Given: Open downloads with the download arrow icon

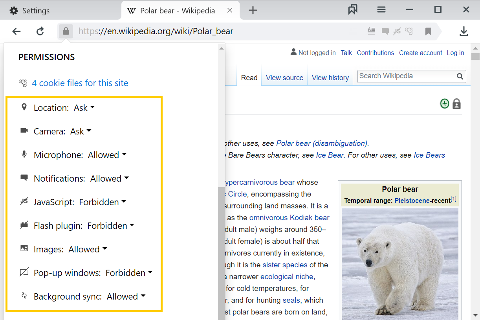Looking at the screenshot, I should pos(464,31).
